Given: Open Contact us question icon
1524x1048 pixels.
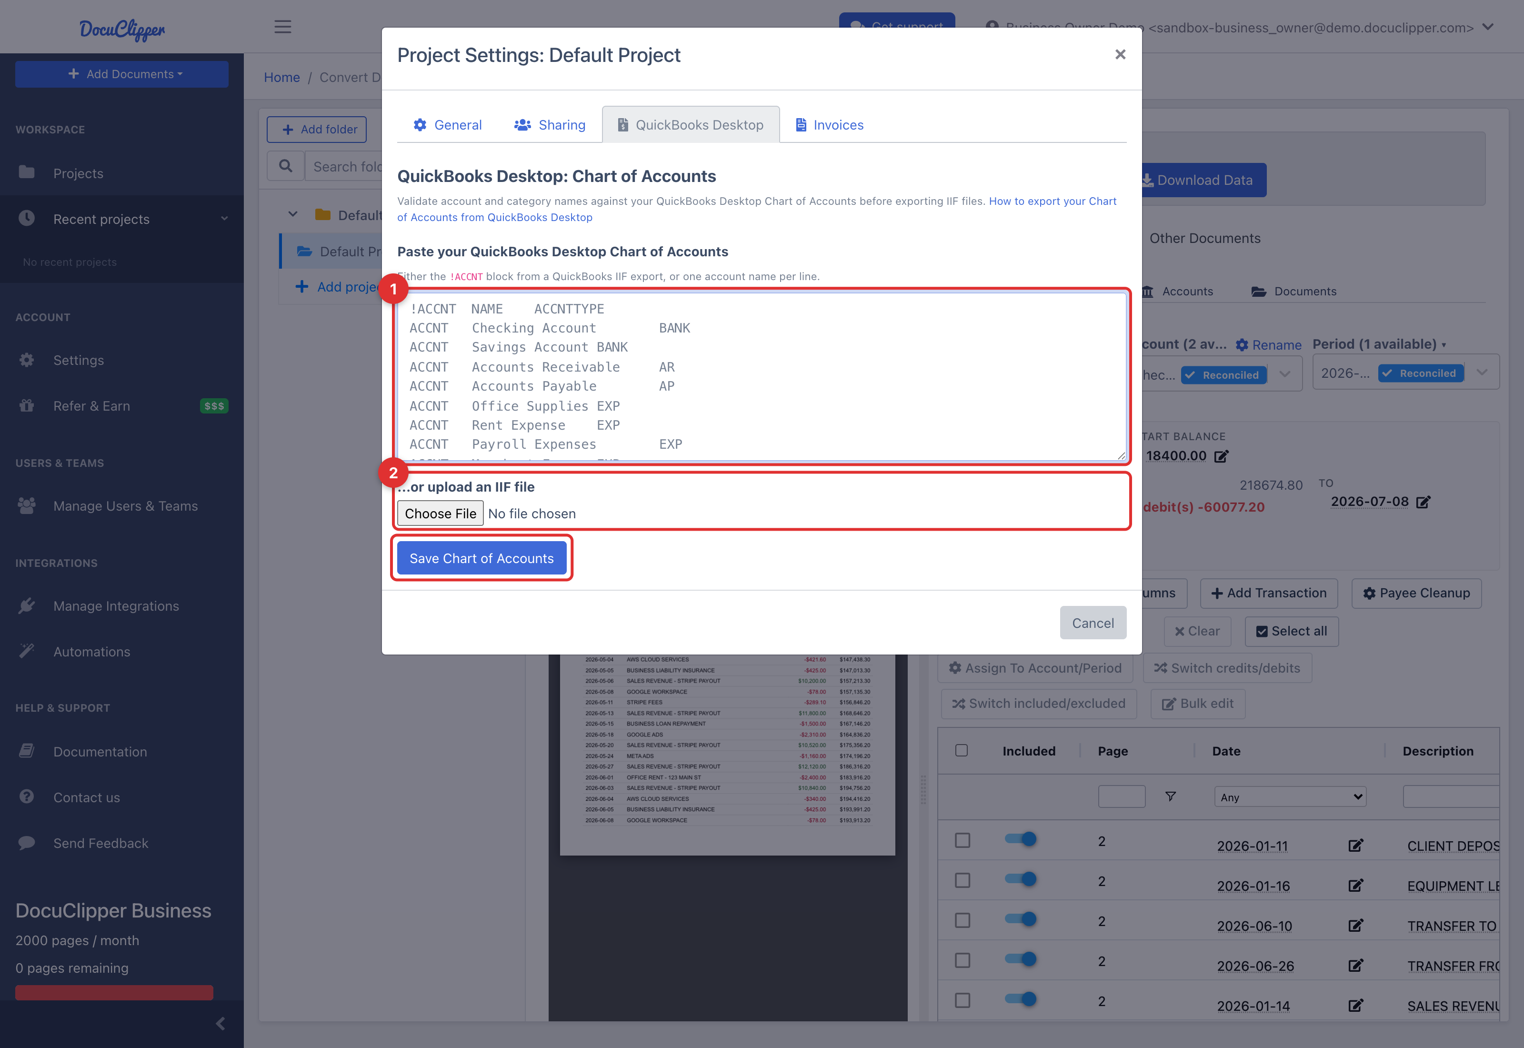Looking at the screenshot, I should coord(27,796).
